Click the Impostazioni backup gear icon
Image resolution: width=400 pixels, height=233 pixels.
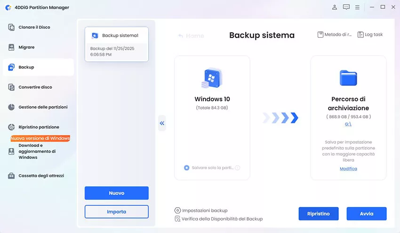[x=177, y=210]
